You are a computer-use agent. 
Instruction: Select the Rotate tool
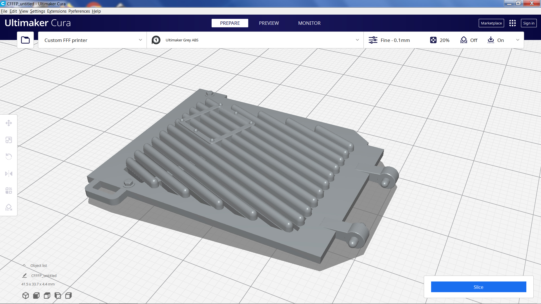9,157
